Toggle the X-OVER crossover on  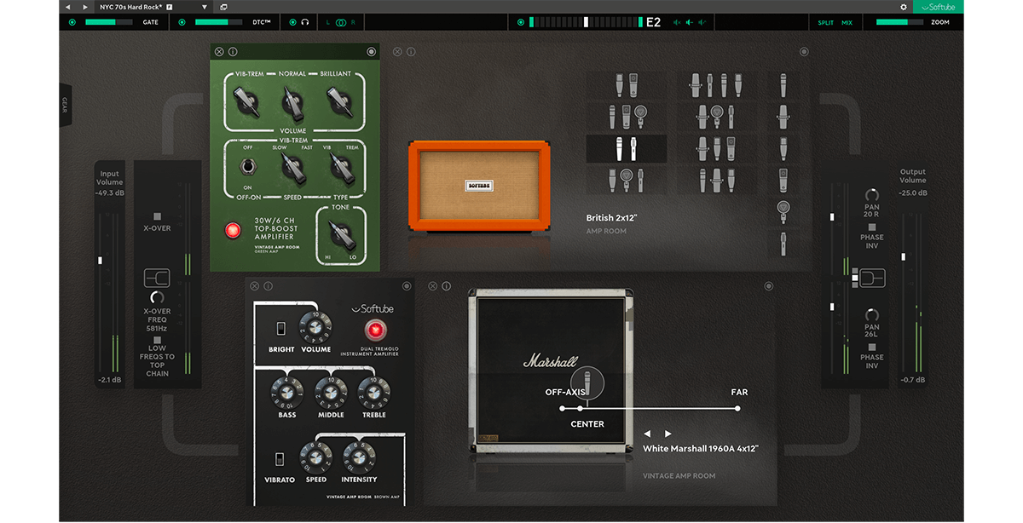156,216
